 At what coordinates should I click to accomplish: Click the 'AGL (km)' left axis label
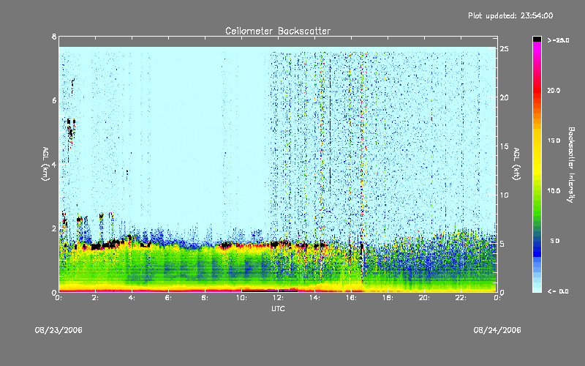click(45, 164)
